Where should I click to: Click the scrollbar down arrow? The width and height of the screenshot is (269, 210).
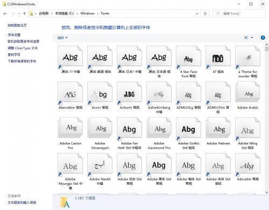click(x=266, y=192)
